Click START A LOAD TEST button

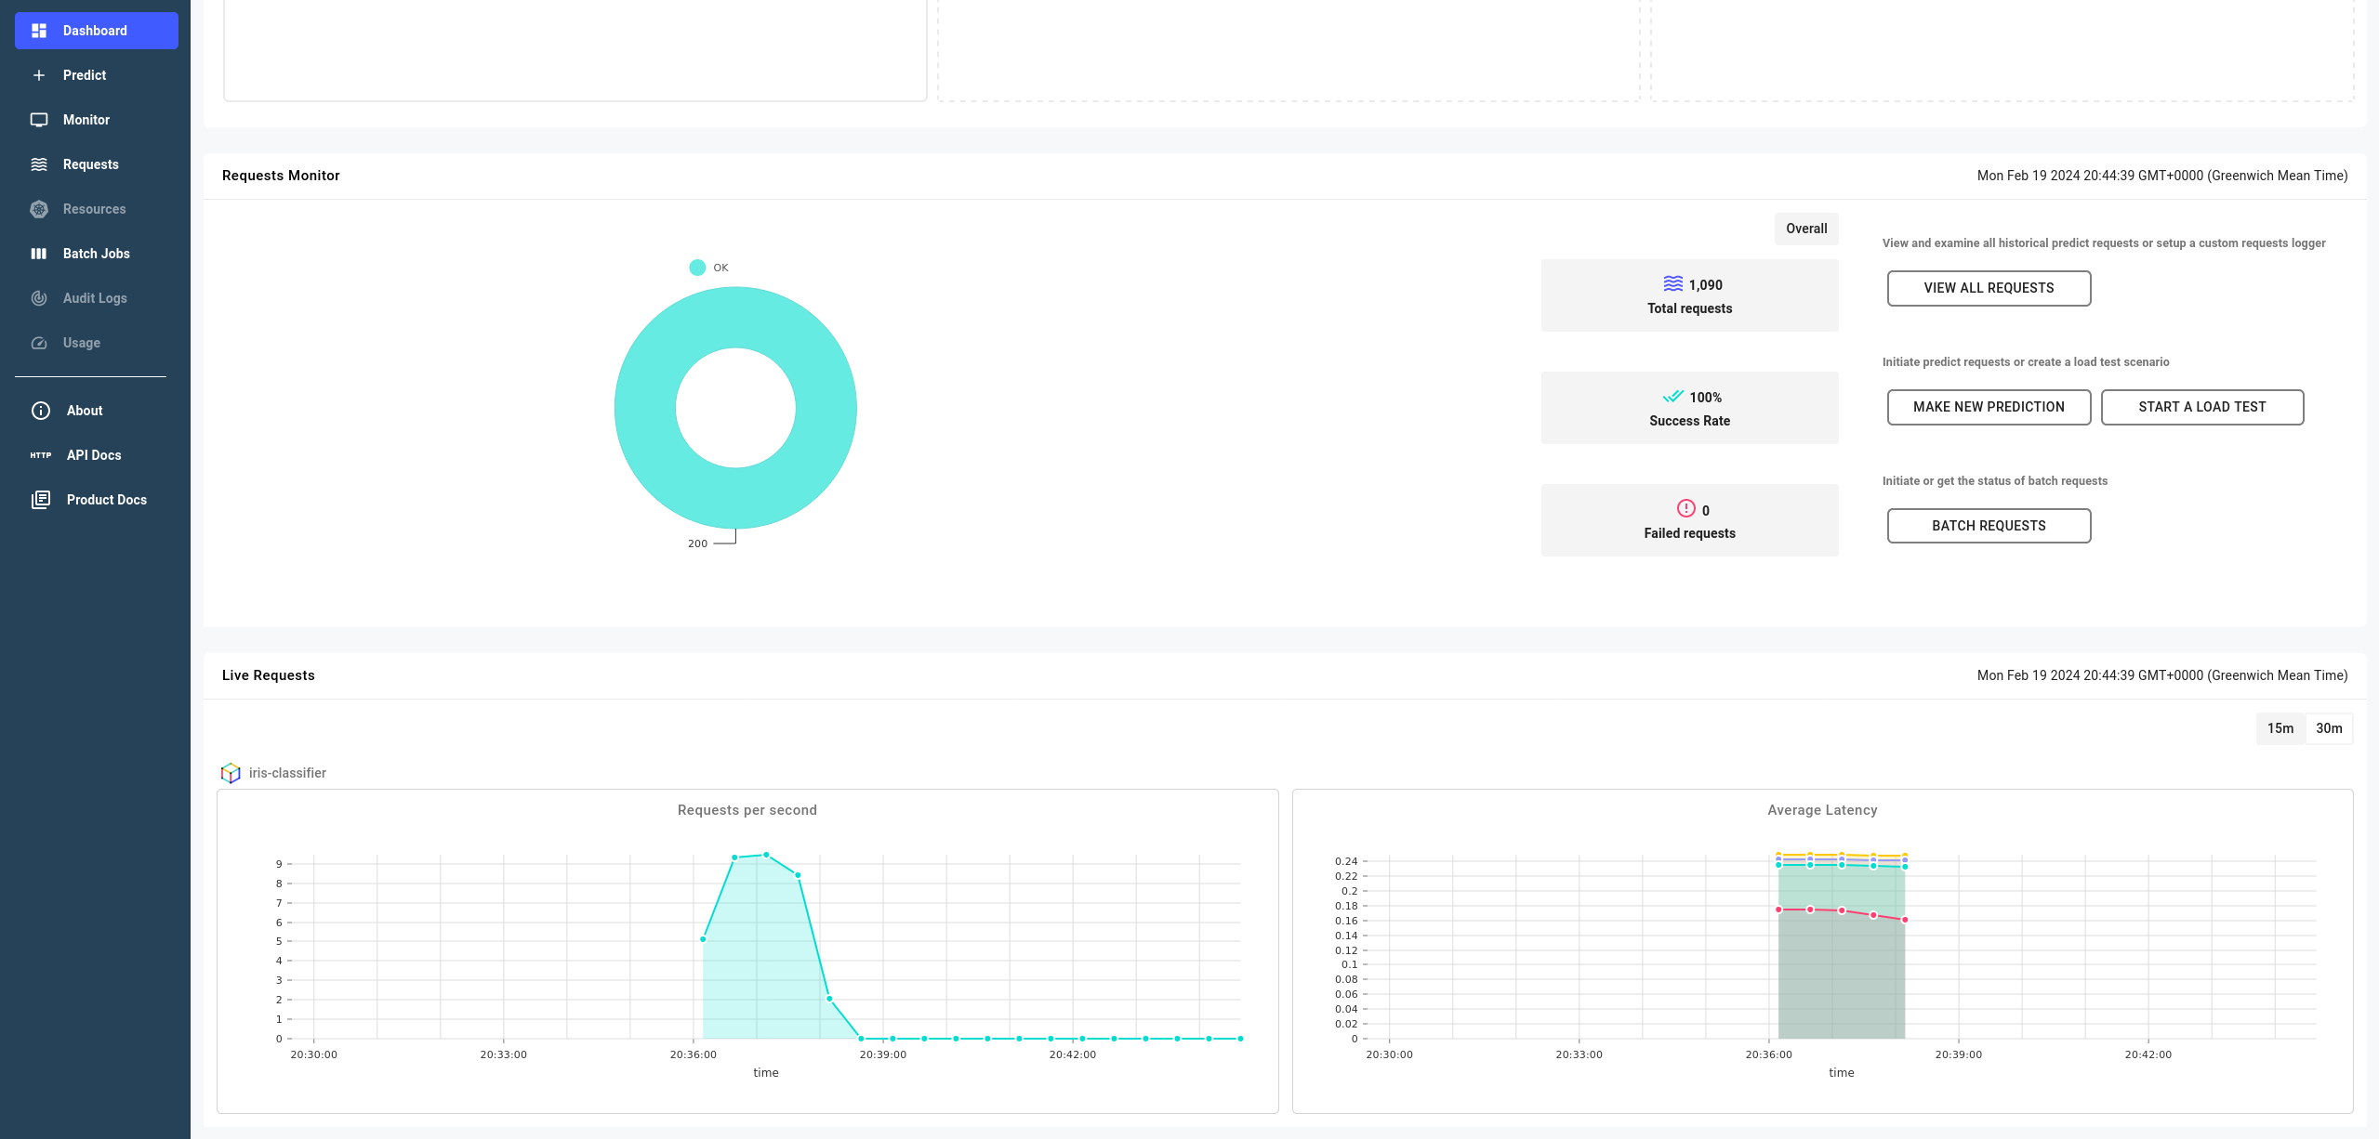2202,407
